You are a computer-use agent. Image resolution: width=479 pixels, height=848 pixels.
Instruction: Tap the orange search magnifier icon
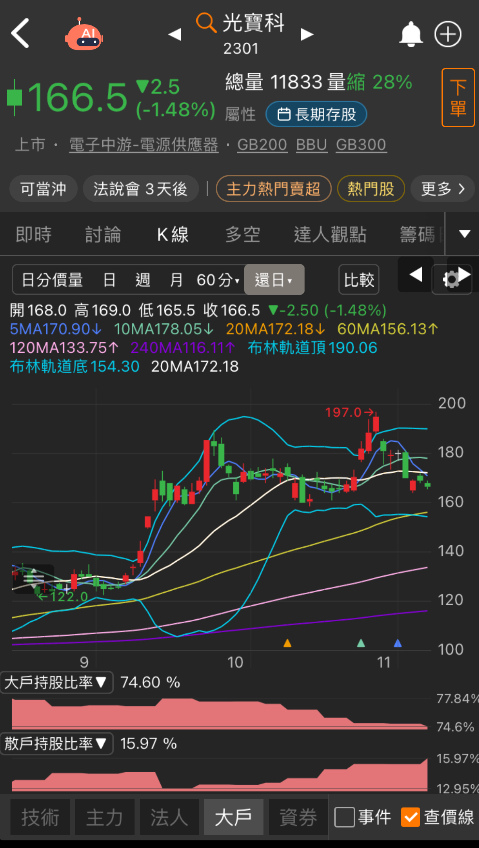point(206,23)
